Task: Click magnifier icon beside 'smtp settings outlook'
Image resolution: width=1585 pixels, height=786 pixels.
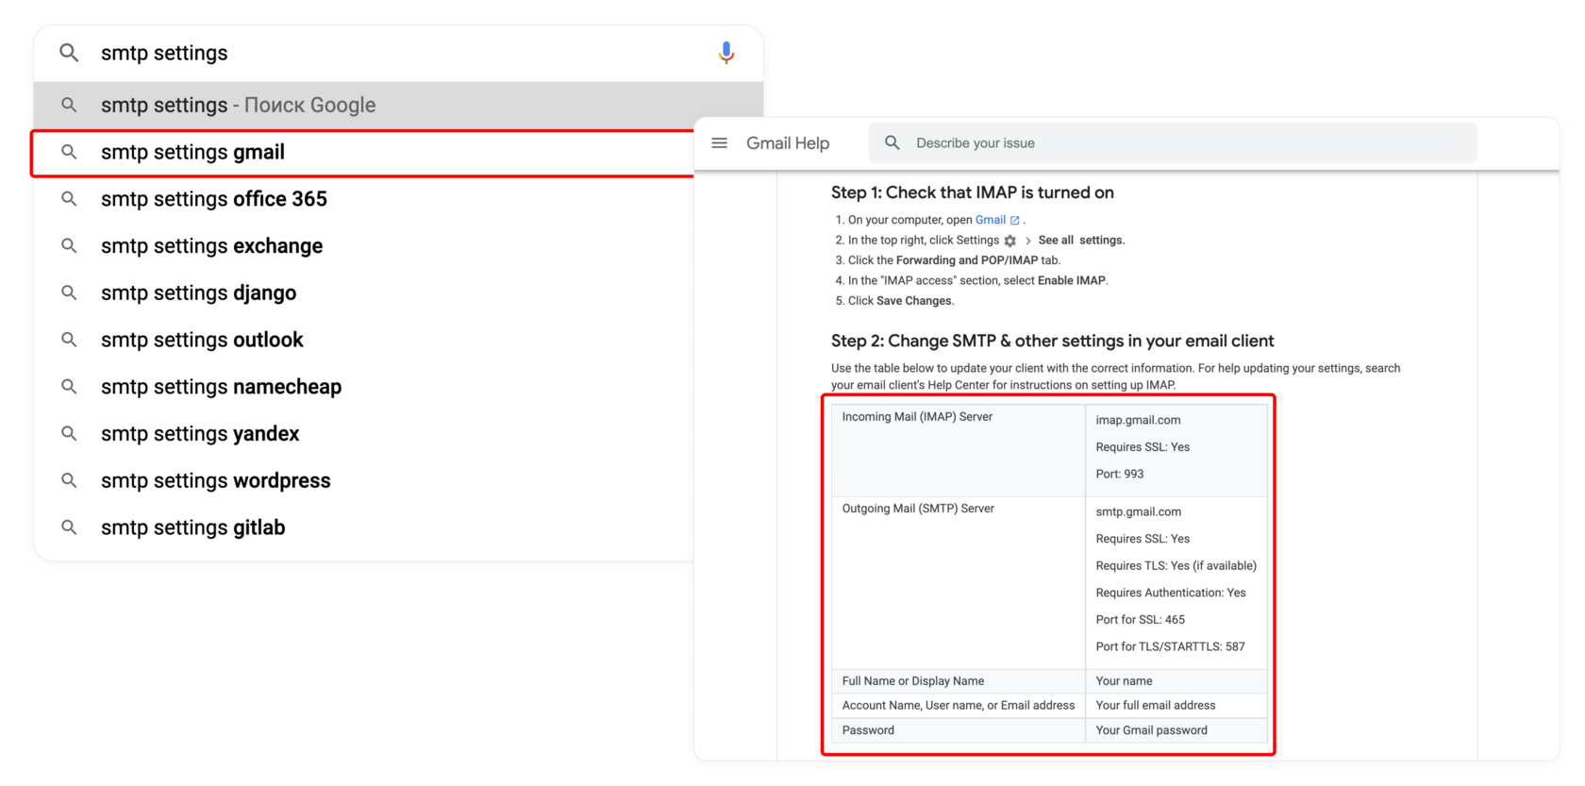Action: tap(69, 340)
